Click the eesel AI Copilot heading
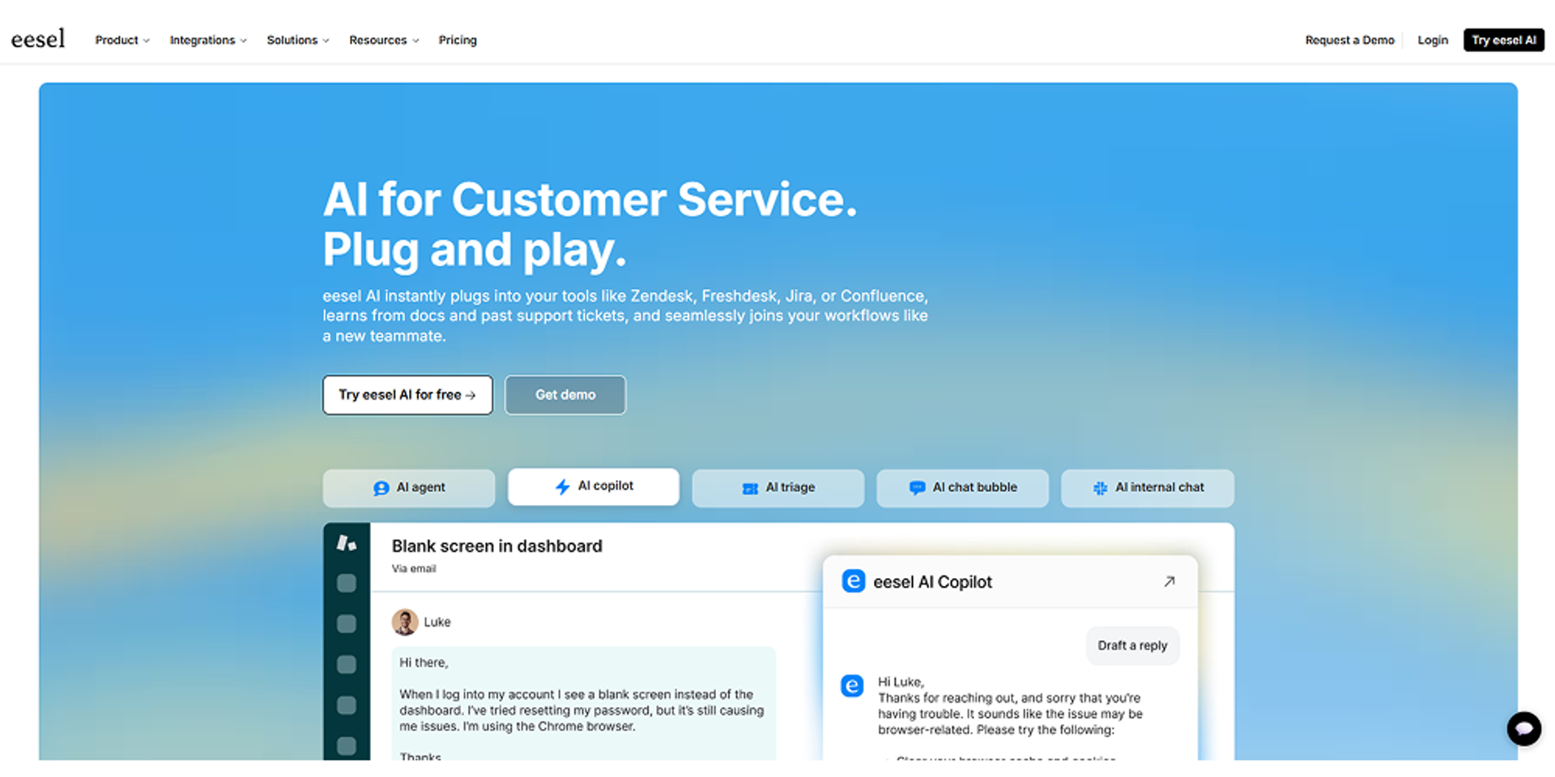1555x777 pixels. click(932, 582)
